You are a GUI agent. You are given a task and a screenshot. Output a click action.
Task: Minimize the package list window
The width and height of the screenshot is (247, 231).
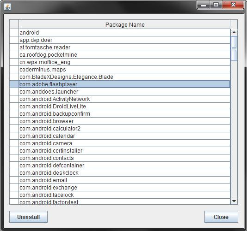204,5
